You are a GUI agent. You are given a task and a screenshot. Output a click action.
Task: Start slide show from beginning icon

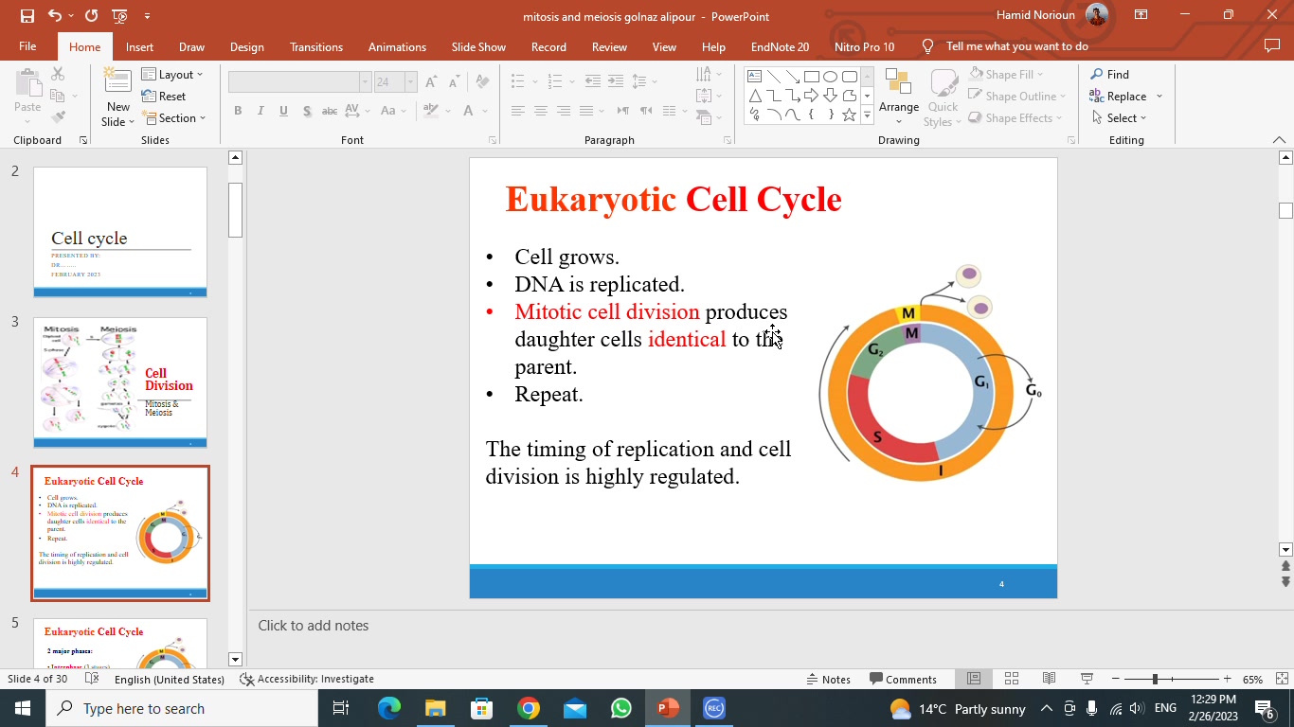click(119, 16)
